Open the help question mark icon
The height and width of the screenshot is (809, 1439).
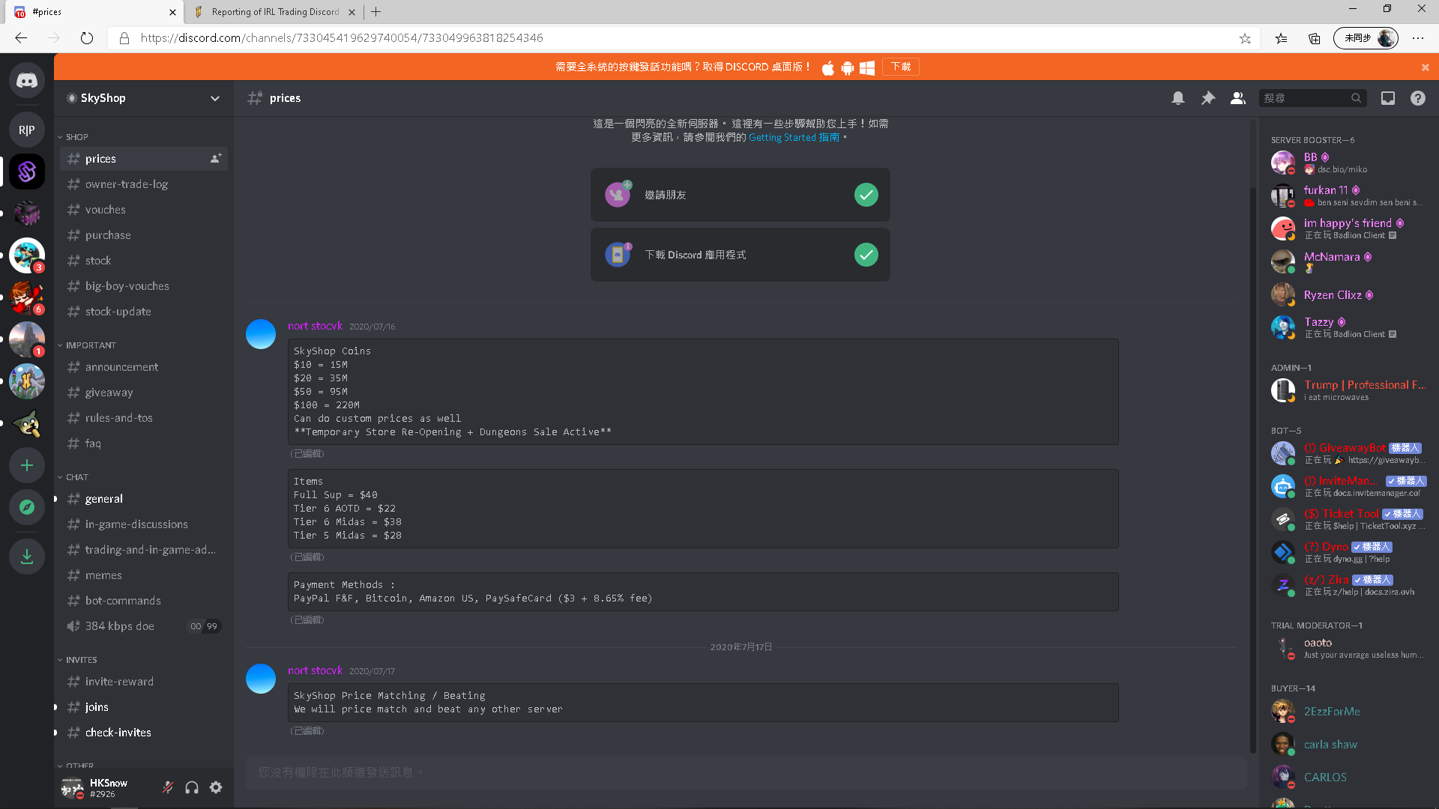[x=1418, y=98]
